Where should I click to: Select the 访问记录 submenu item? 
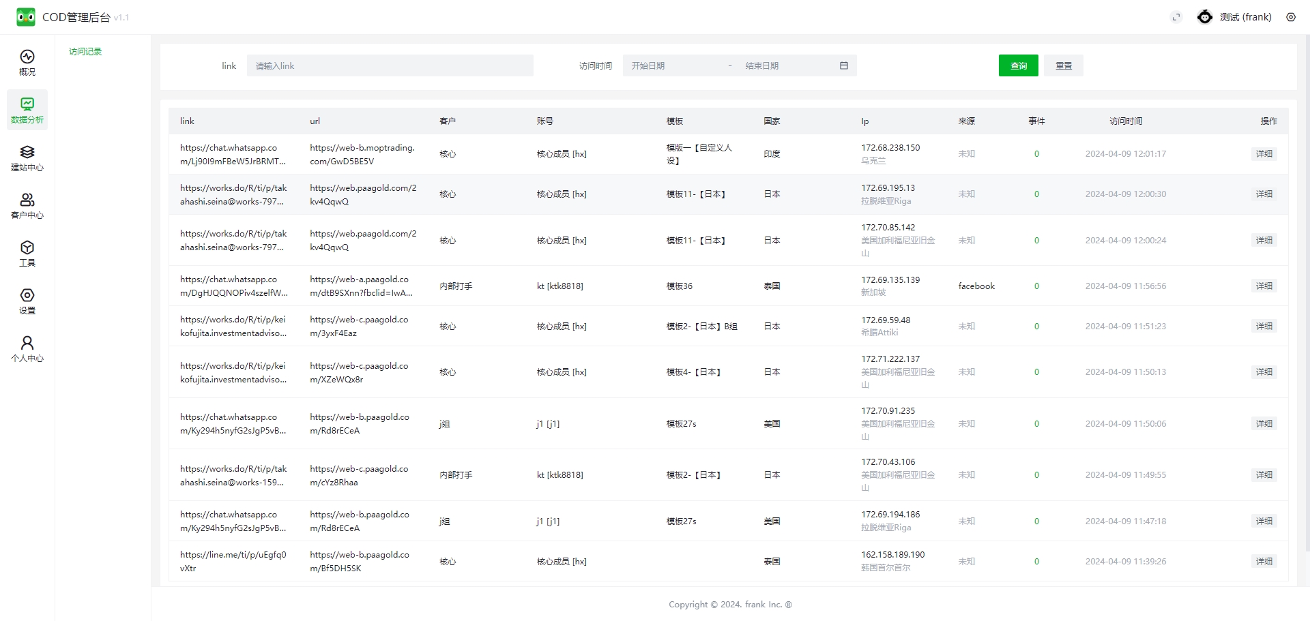click(x=85, y=51)
